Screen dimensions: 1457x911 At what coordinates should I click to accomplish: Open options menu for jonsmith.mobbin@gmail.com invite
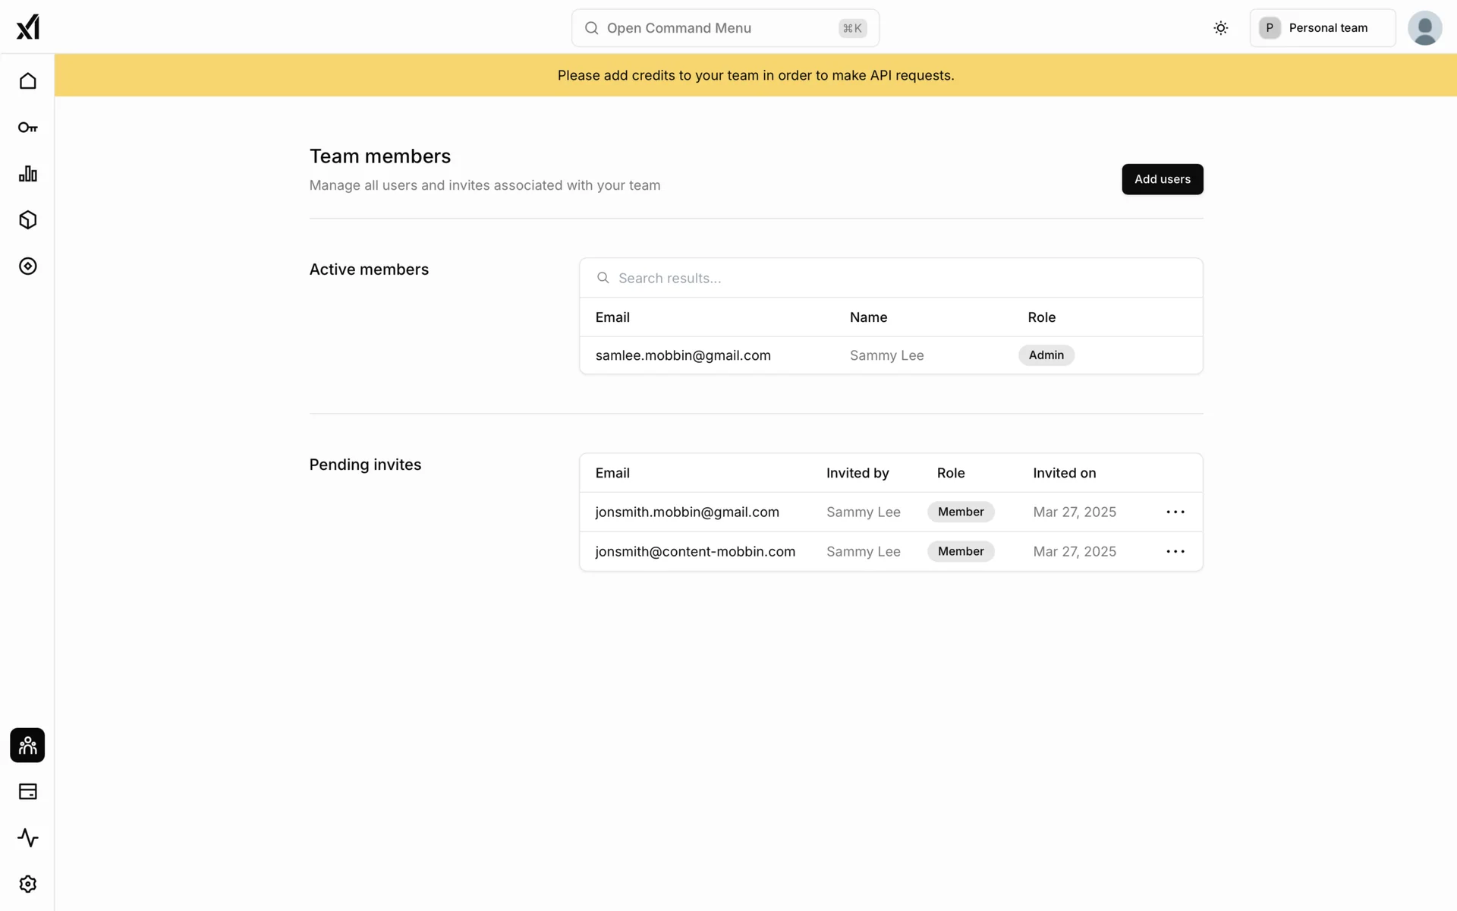tap(1175, 512)
